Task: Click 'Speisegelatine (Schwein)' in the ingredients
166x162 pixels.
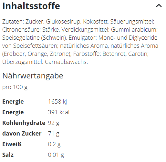Action: click(x=35, y=38)
